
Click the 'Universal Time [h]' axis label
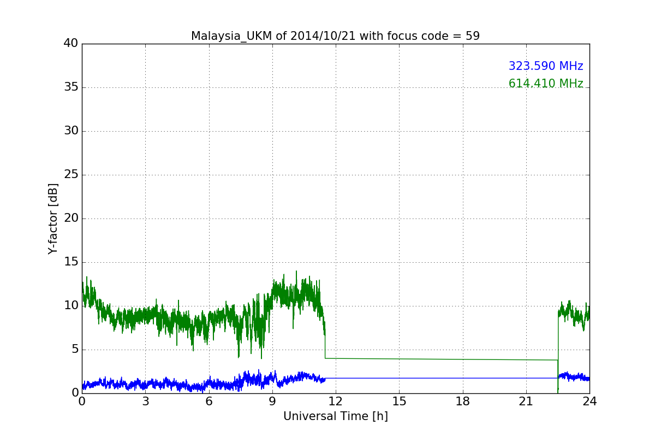pyautogui.click(x=336, y=416)
